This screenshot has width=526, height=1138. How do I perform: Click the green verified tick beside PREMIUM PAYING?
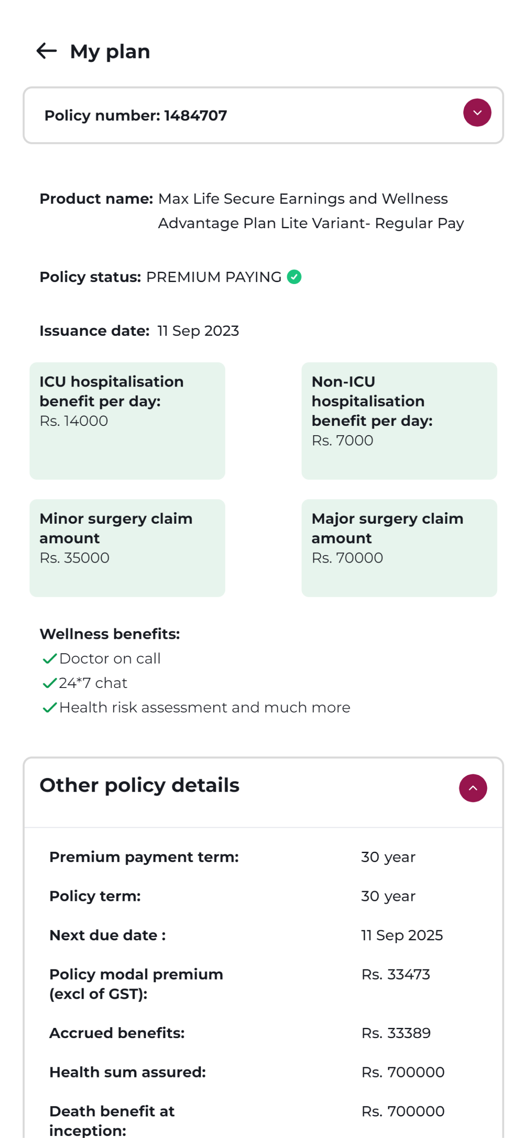(294, 277)
